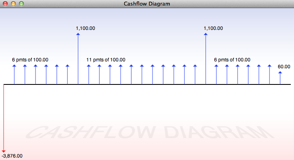Click the first tall 1,100.00 cashflow arrow
The image size is (294, 160).
tap(78, 59)
